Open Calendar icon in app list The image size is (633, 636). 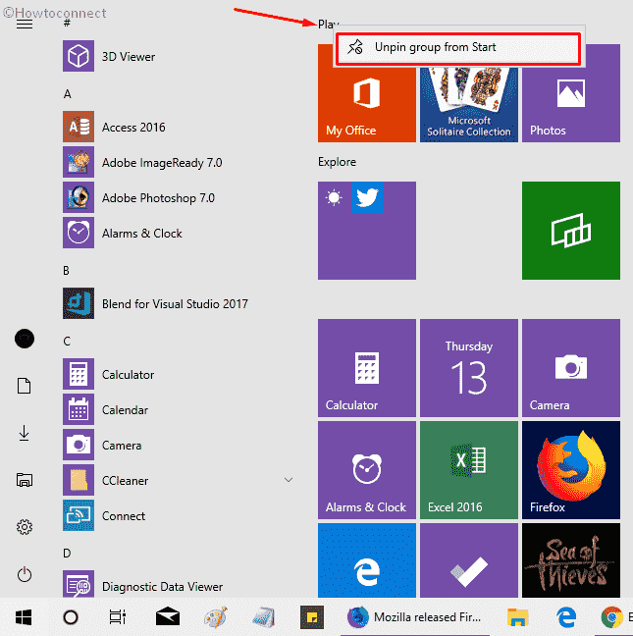79,409
